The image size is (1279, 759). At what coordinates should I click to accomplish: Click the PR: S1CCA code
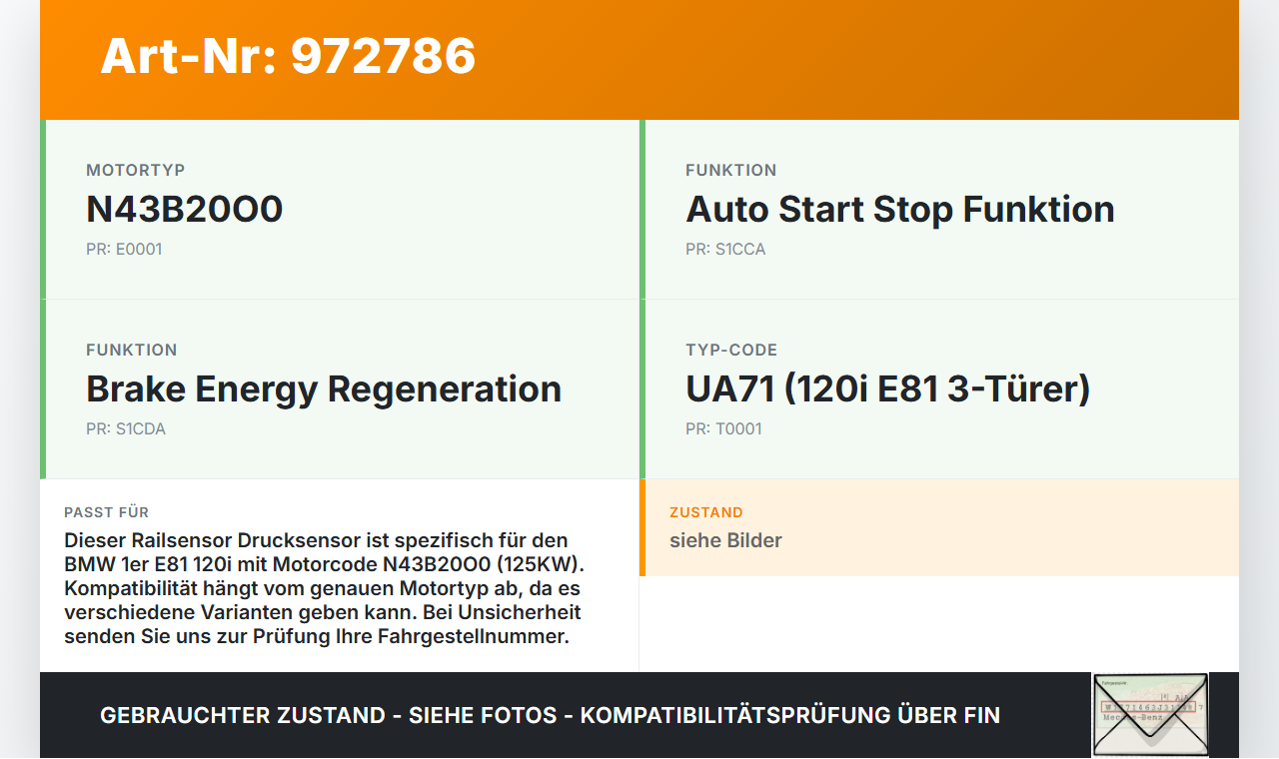(725, 249)
